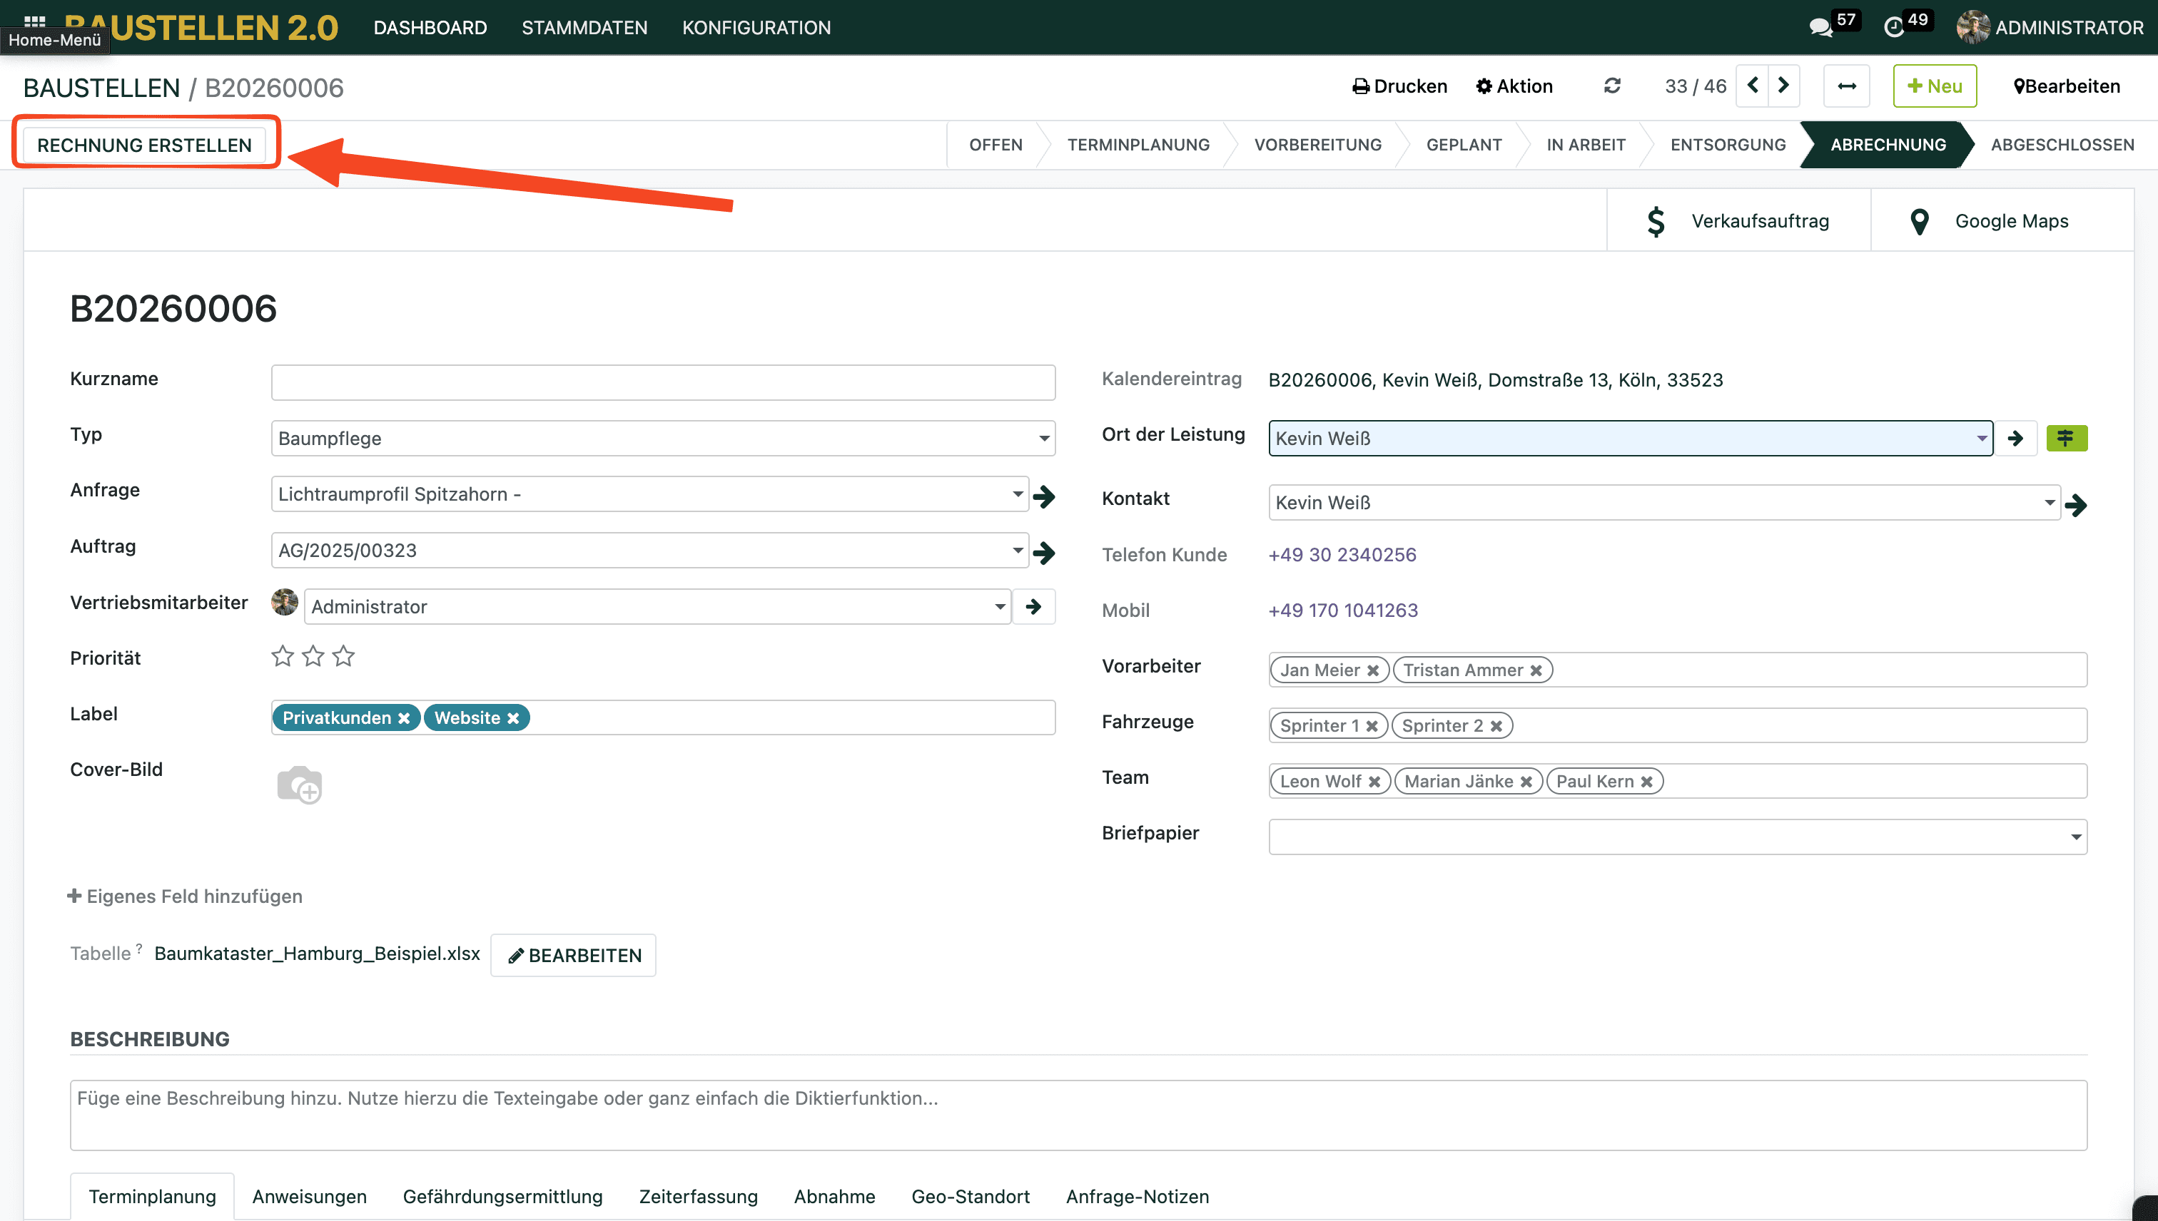Remove the Website label tag

coord(514,719)
